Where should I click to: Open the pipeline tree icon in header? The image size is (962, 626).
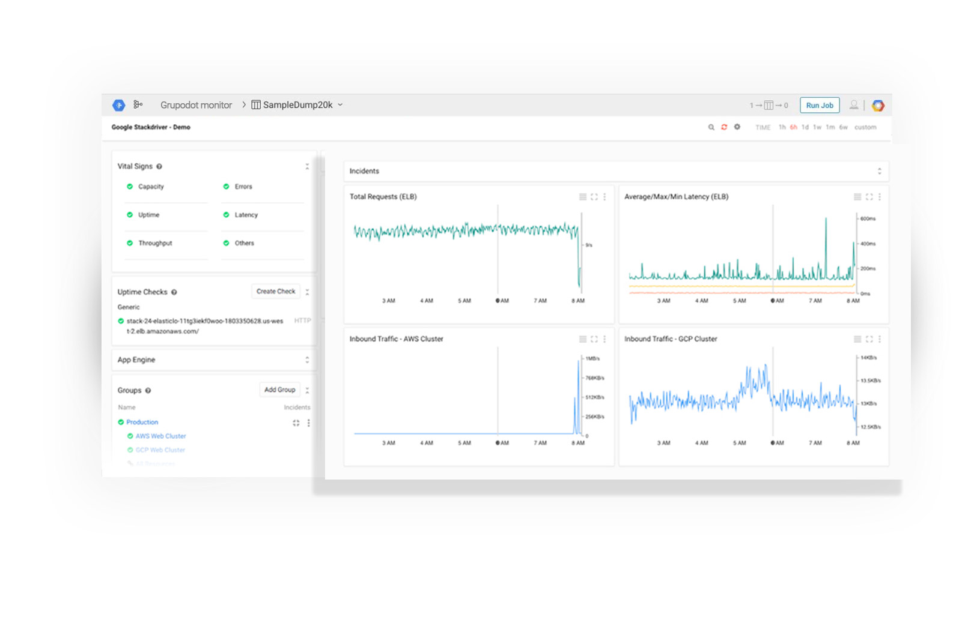pos(138,104)
